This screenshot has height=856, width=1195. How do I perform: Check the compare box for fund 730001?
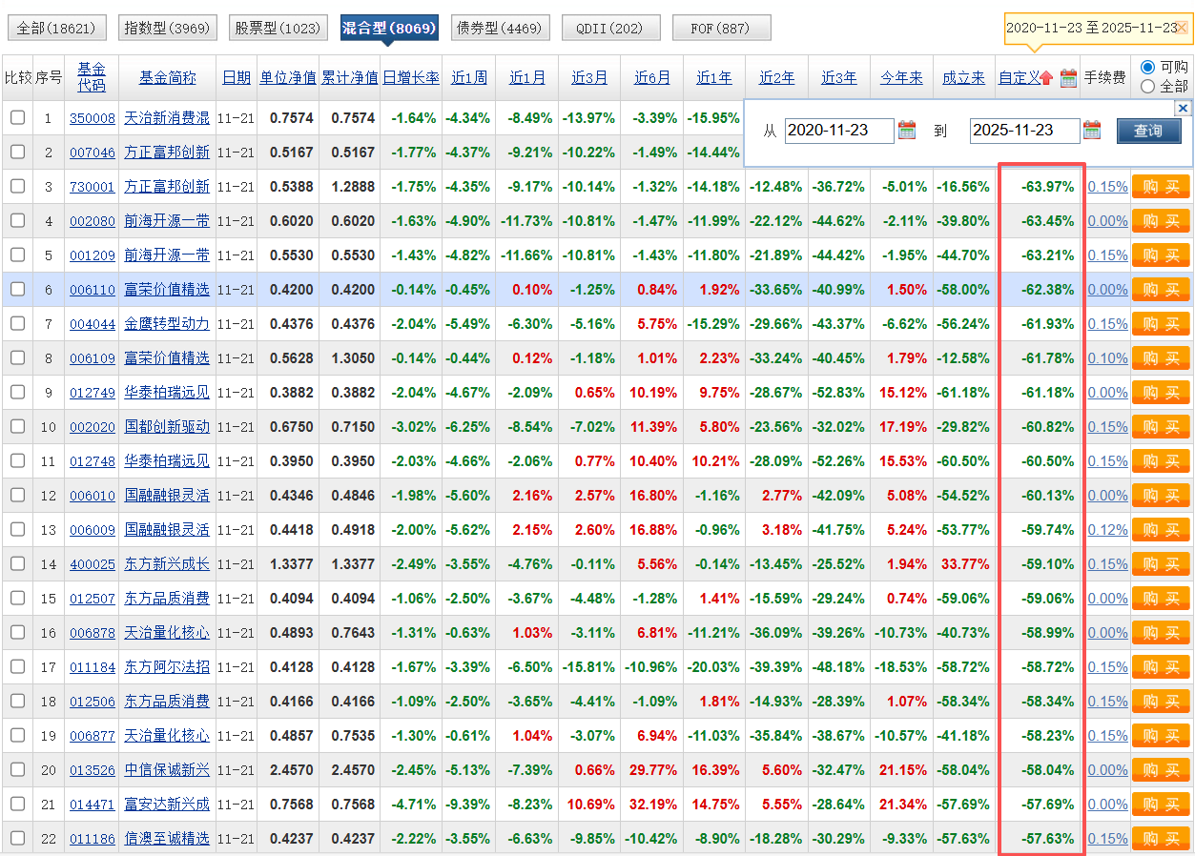pyautogui.click(x=17, y=187)
